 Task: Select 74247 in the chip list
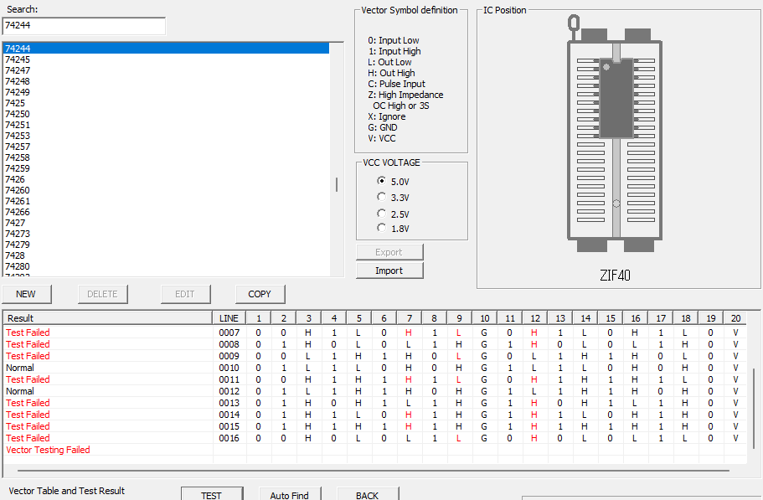(166, 70)
